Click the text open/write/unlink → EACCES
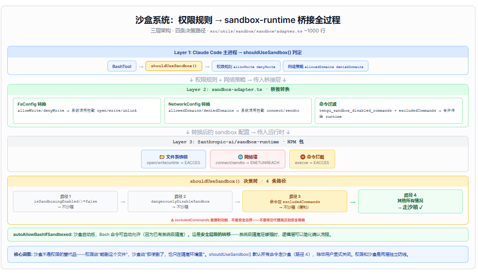Image resolution: width=478 pixels, height=274 pixels. click(x=174, y=163)
